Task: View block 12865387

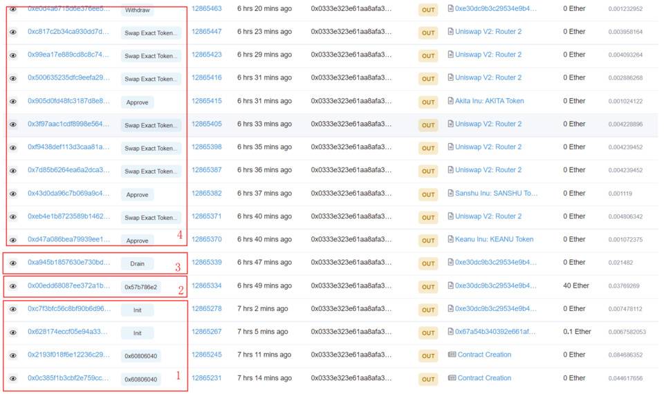Action: [x=207, y=170]
